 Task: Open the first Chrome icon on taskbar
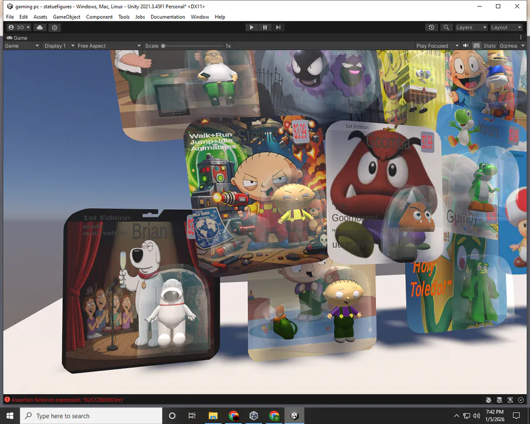234,416
